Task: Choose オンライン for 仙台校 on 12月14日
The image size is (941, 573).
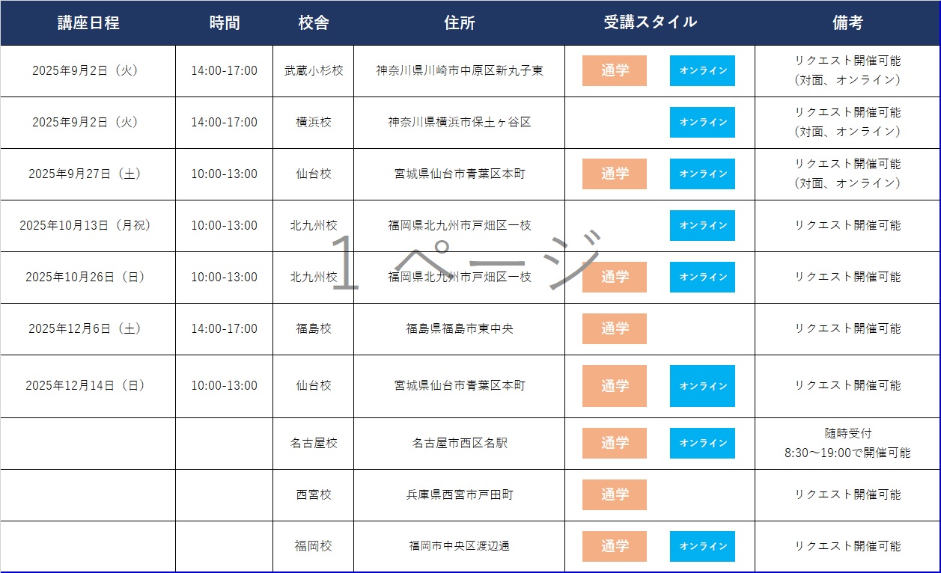Action: [702, 386]
